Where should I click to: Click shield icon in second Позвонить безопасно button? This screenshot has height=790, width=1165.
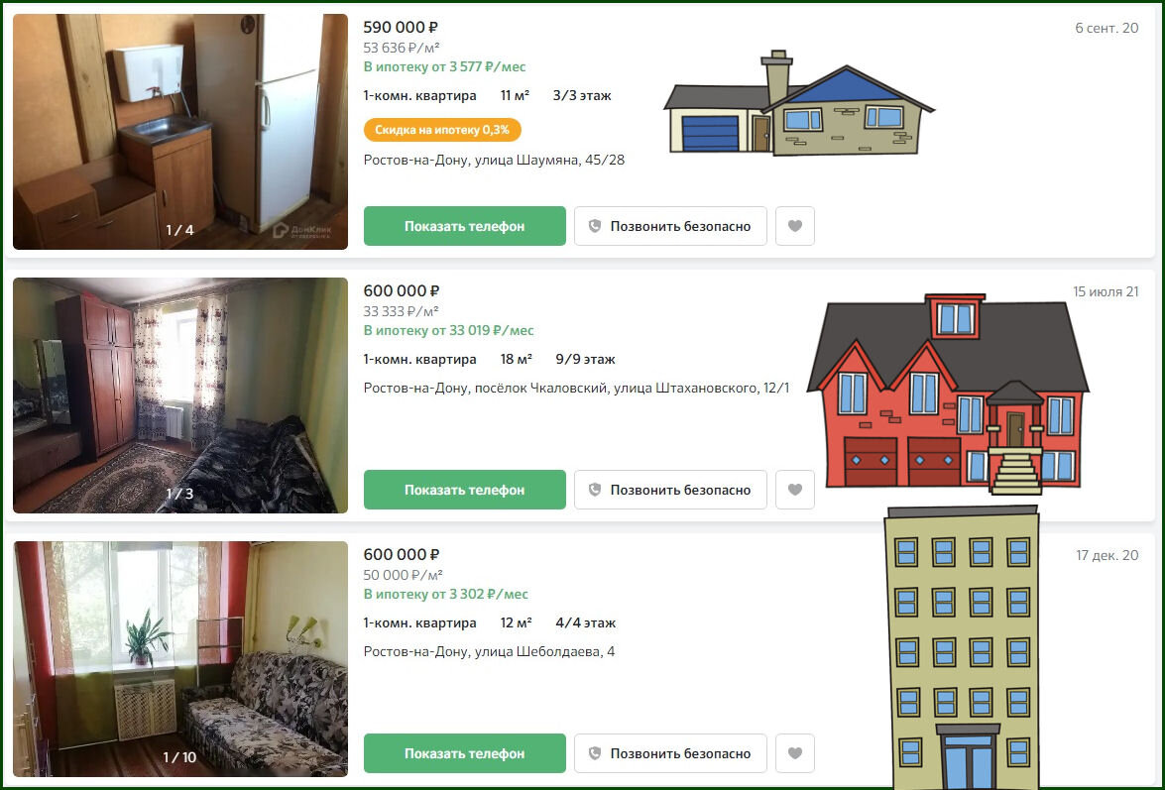pyautogui.click(x=594, y=490)
